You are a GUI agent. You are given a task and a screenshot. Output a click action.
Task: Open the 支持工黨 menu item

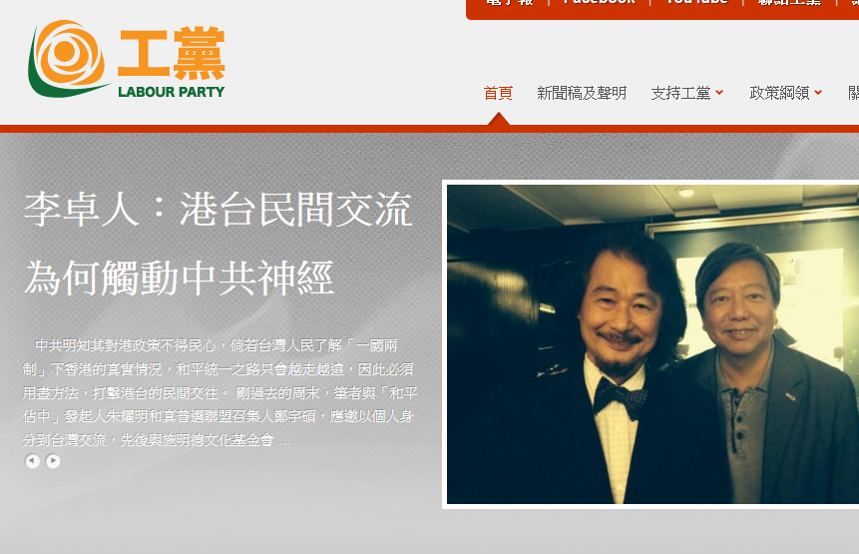click(x=680, y=93)
